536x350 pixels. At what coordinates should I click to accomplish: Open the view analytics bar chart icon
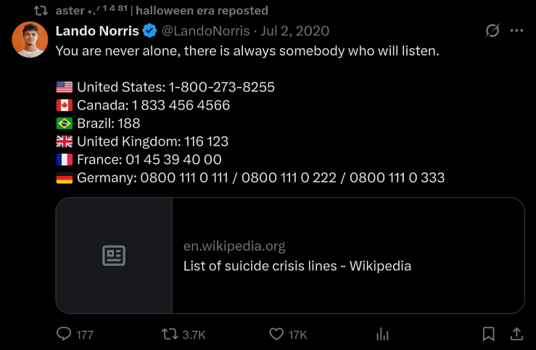[382, 334]
